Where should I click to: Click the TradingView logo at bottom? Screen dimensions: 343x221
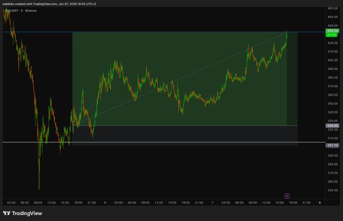[x=22, y=213]
